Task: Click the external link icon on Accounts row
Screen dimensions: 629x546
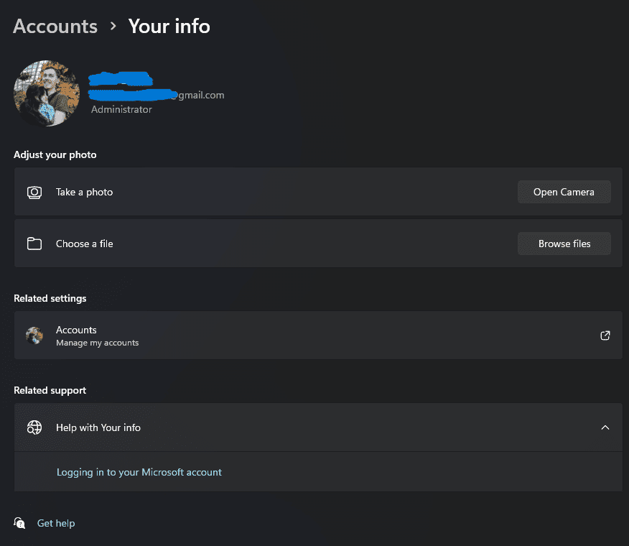Action: pos(605,336)
